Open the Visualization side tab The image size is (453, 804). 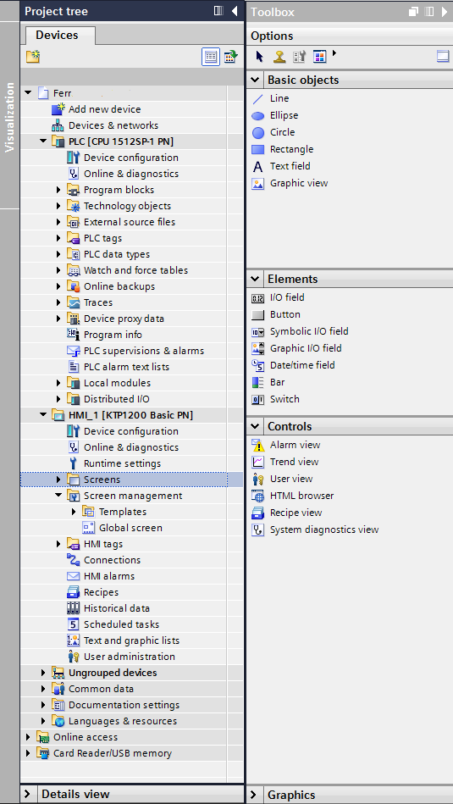[9, 116]
